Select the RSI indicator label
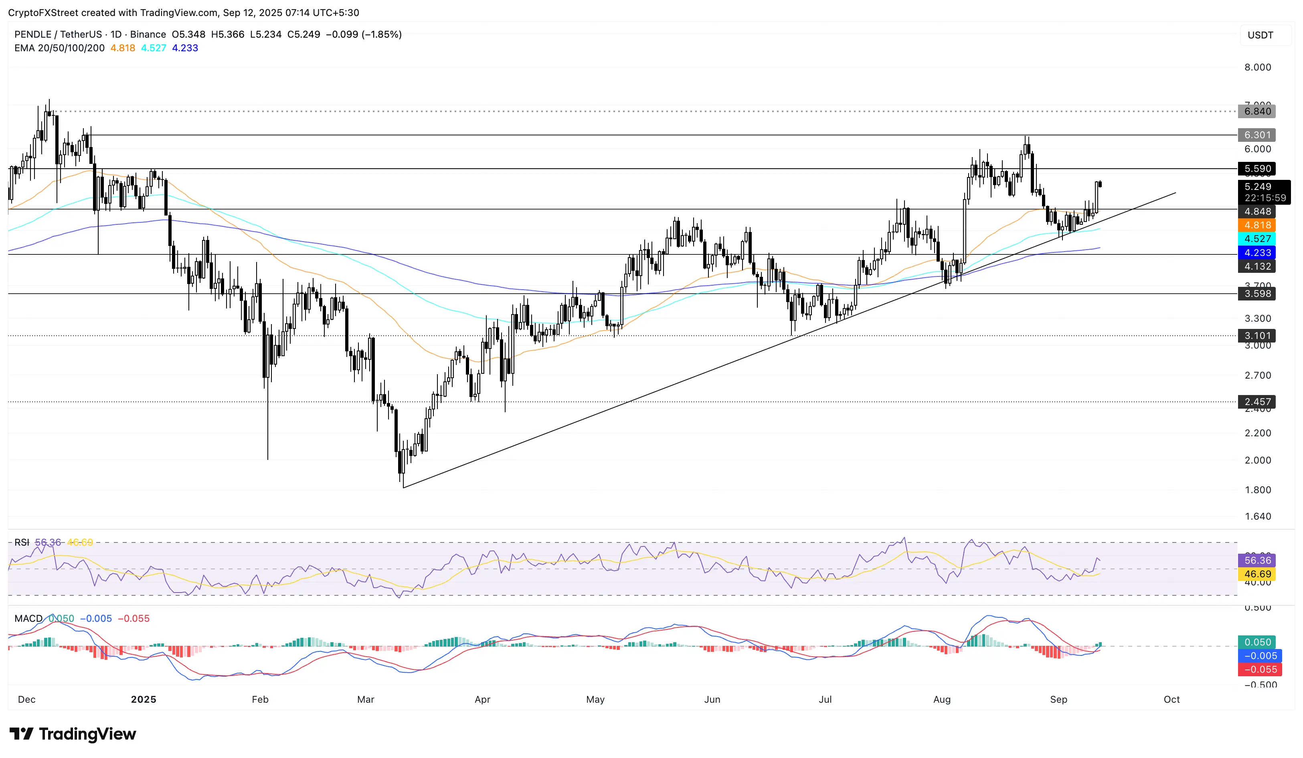Viewport: 1303px width, 758px height. click(x=22, y=542)
